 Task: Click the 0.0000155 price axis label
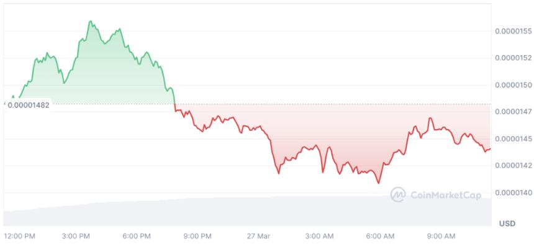pyautogui.click(x=514, y=31)
